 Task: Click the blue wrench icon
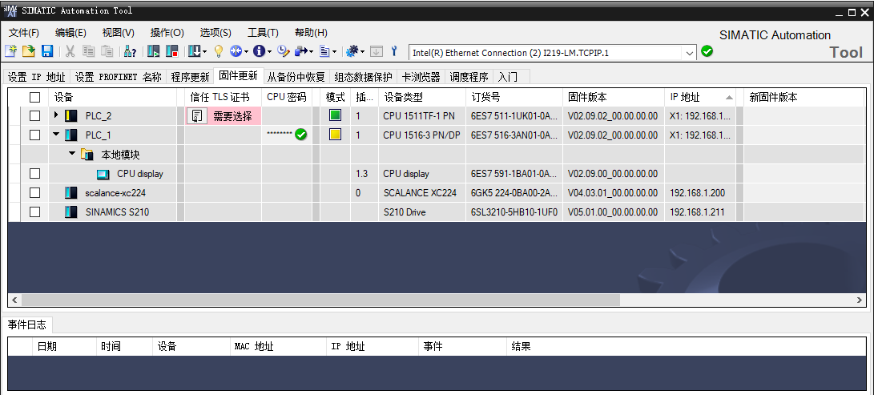(x=394, y=51)
